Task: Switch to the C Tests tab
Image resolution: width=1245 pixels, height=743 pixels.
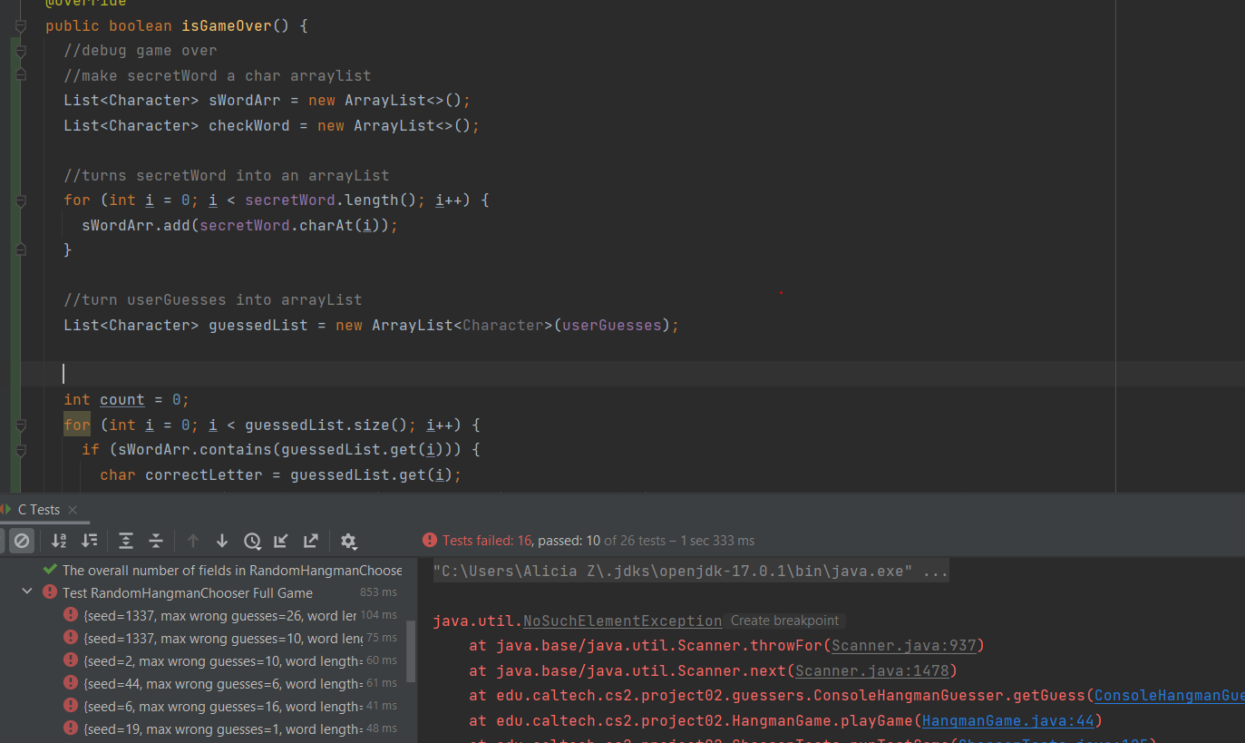Action: (x=38, y=510)
